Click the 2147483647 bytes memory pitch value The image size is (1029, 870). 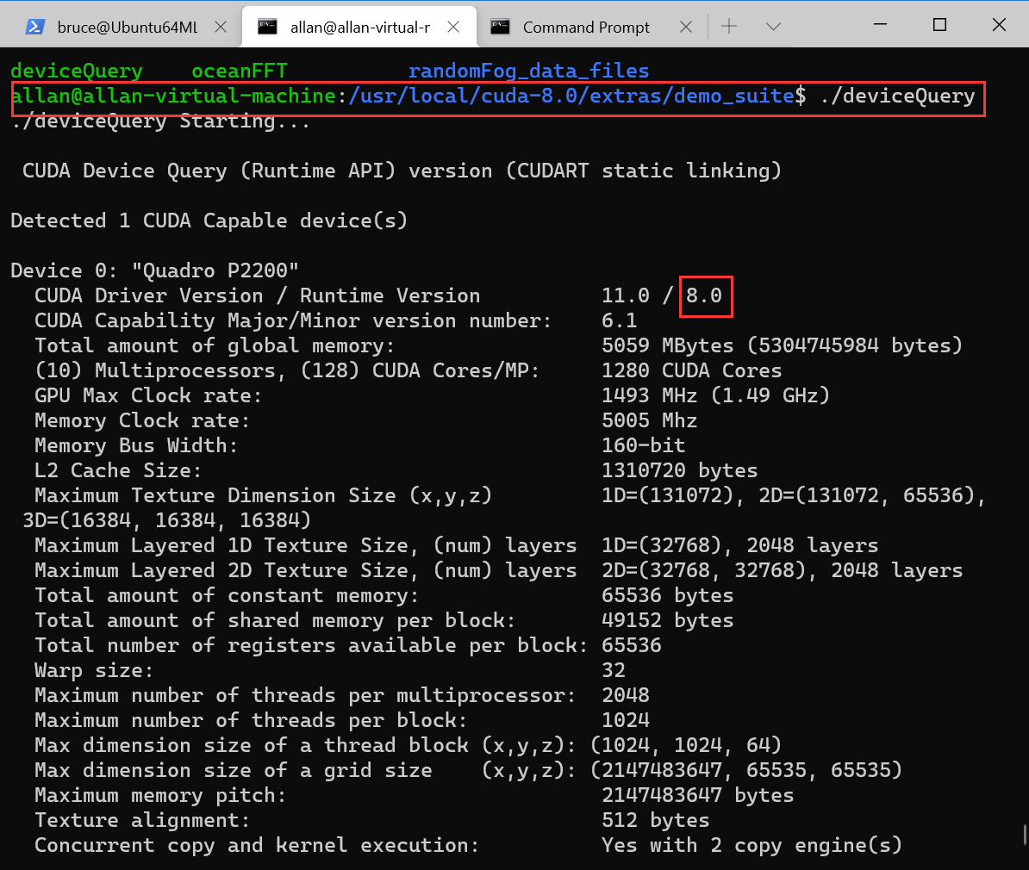697,795
